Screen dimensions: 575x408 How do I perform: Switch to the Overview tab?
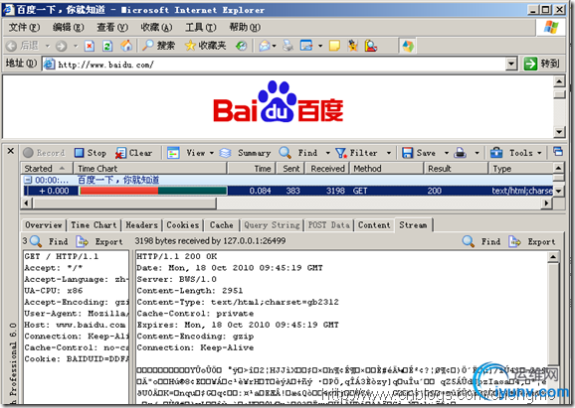(x=44, y=225)
